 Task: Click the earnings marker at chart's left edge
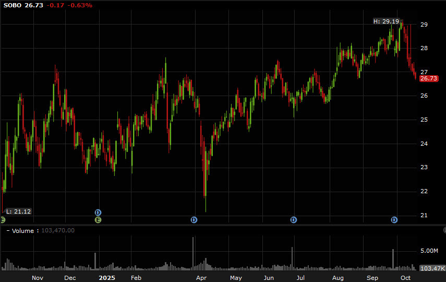pos(2,220)
